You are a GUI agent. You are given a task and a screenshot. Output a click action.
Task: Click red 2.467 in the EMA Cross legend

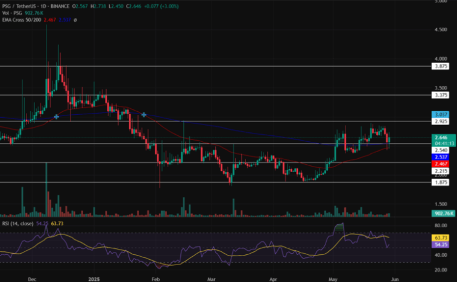tap(49, 20)
